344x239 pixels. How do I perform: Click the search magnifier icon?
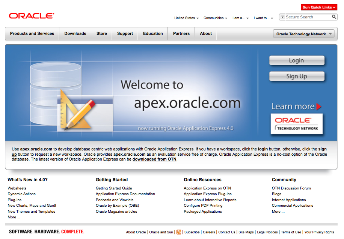[334, 17]
